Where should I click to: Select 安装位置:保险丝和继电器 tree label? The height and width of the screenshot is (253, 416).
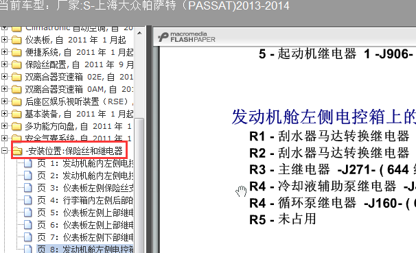[74, 151]
